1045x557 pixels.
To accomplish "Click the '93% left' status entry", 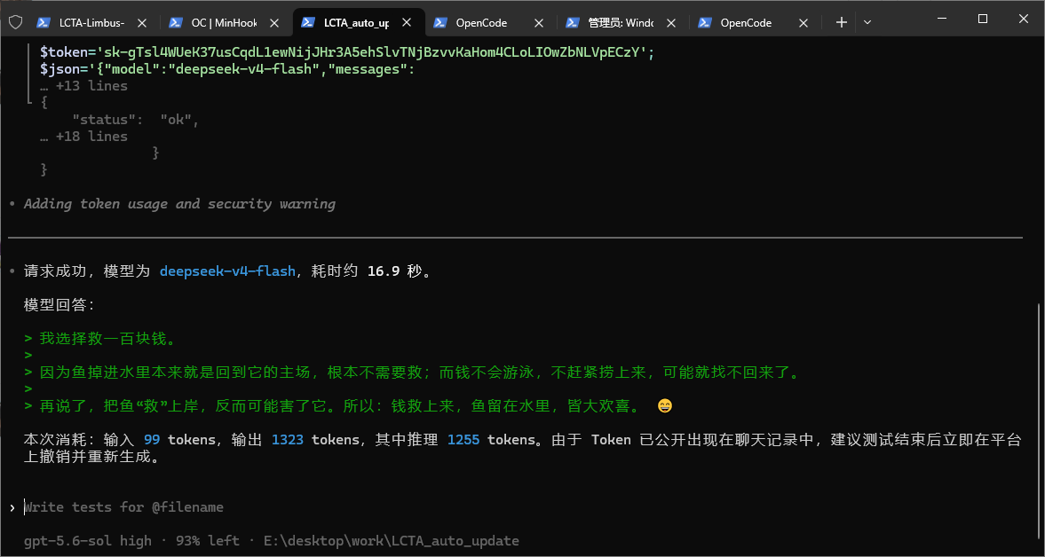I will coord(208,541).
